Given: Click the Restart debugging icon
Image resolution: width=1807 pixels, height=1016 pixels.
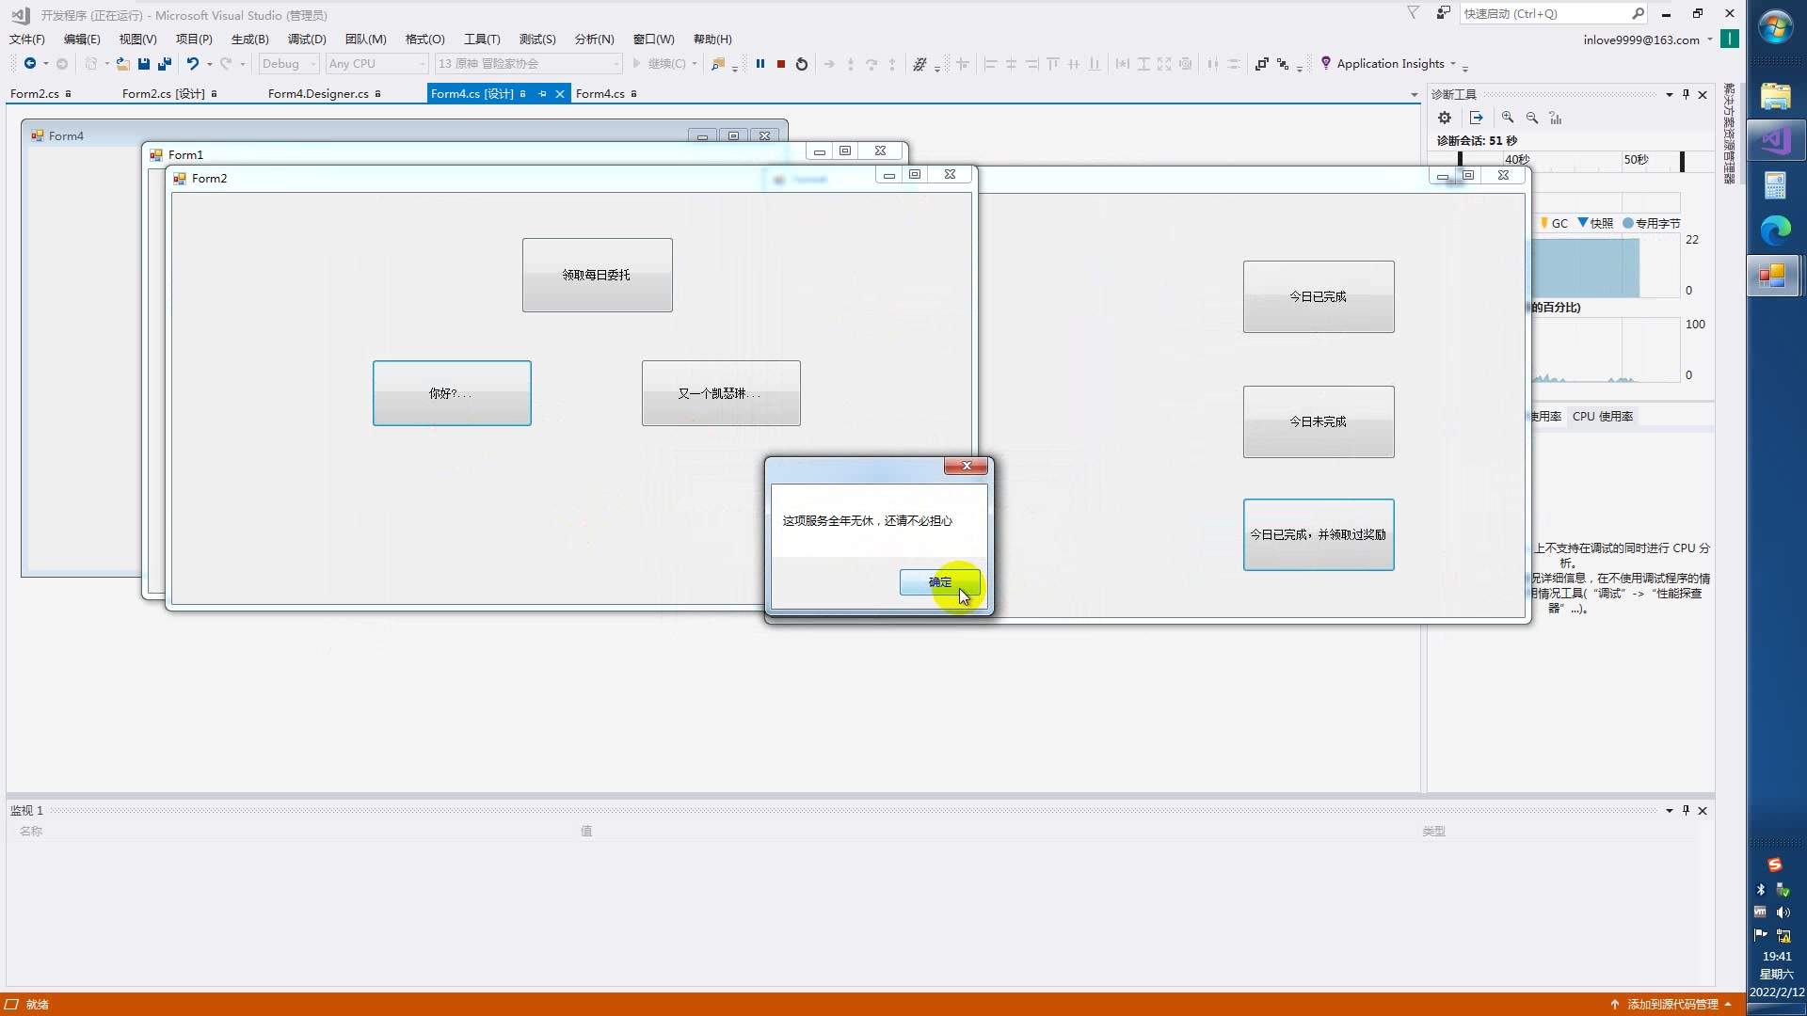Looking at the screenshot, I should [801, 64].
